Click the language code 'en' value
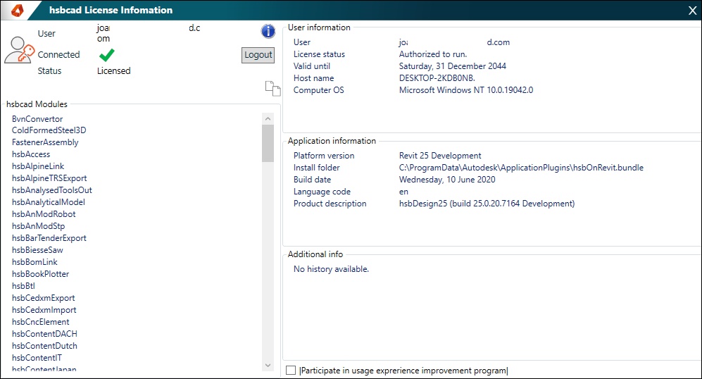The width and height of the screenshot is (702, 379). (404, 192)
